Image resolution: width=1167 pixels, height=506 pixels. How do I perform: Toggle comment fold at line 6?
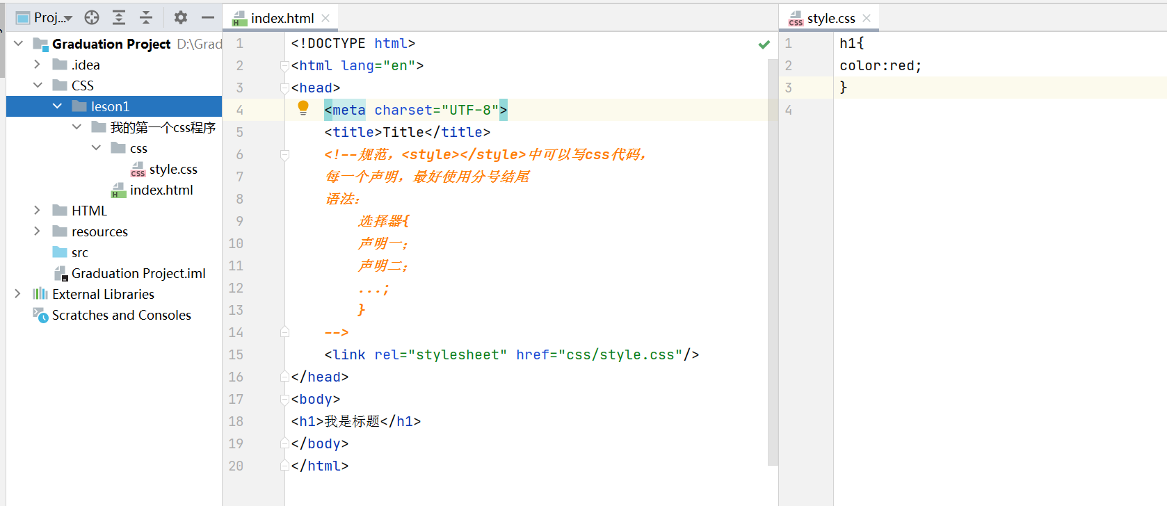click(x=284, y=155)
